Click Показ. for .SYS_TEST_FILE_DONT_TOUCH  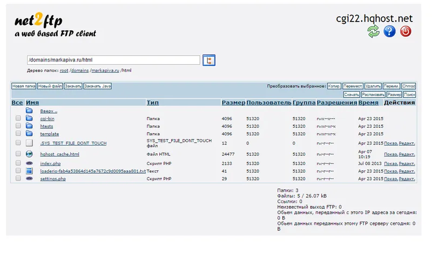(391, 143)
